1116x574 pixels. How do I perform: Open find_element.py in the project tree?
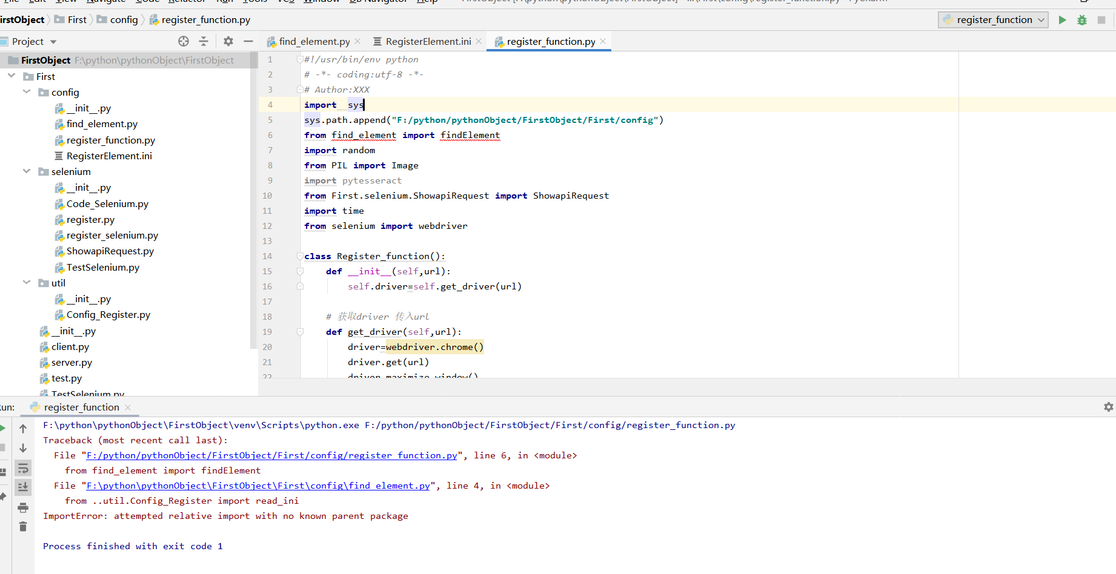click(102, 124)
